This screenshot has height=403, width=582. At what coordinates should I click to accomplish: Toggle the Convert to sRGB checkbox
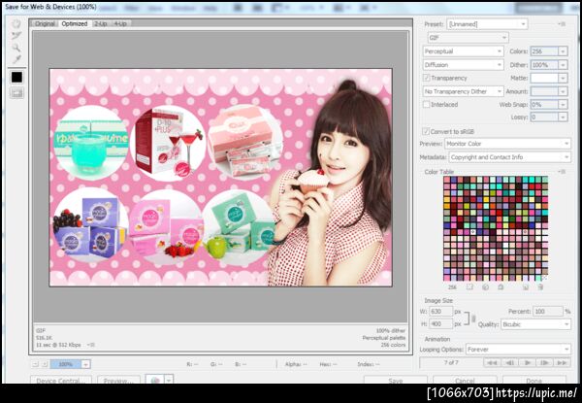click(426, 131)
